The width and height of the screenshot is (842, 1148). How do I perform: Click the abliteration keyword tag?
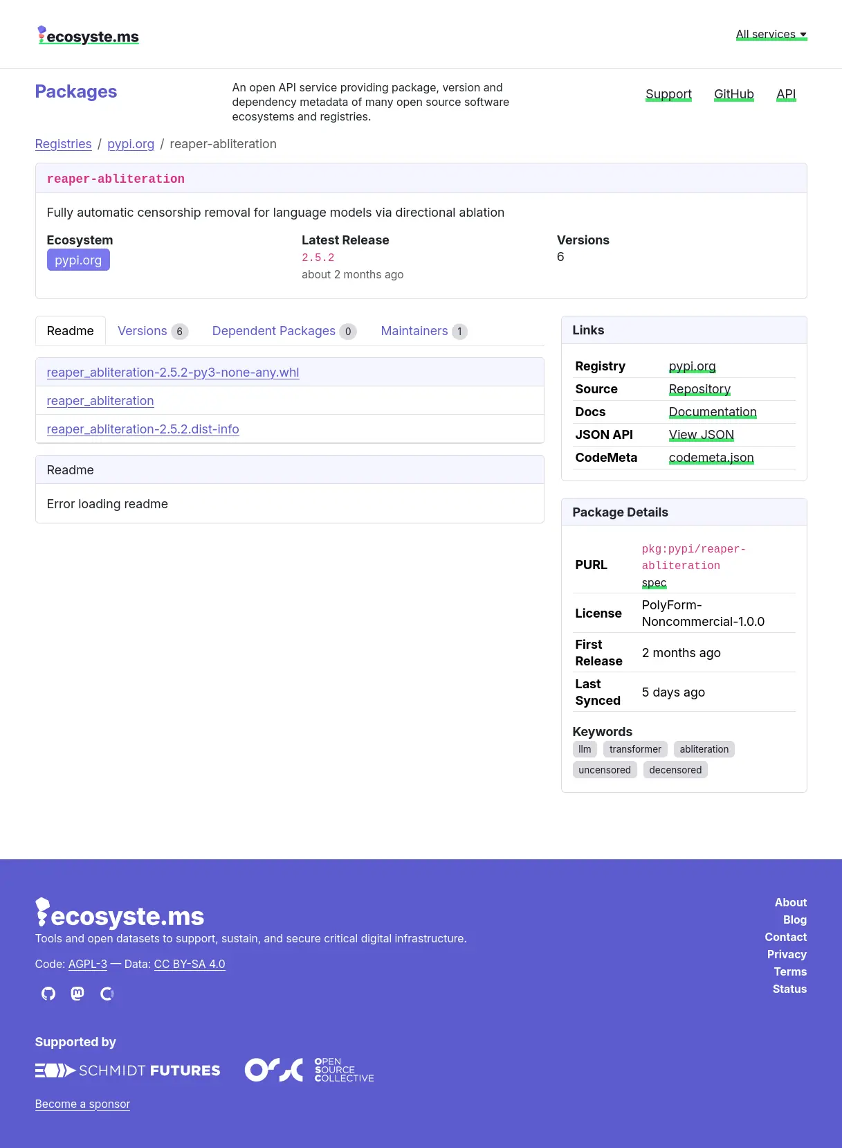704,749
